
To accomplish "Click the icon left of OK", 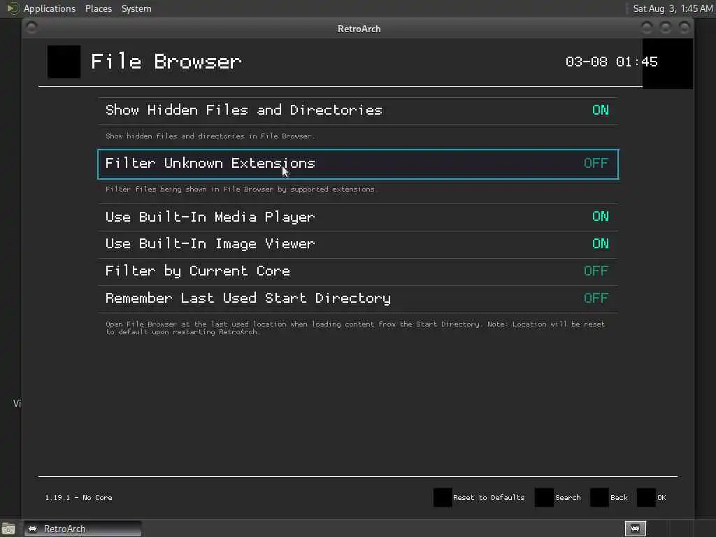I will pos(646,498).
